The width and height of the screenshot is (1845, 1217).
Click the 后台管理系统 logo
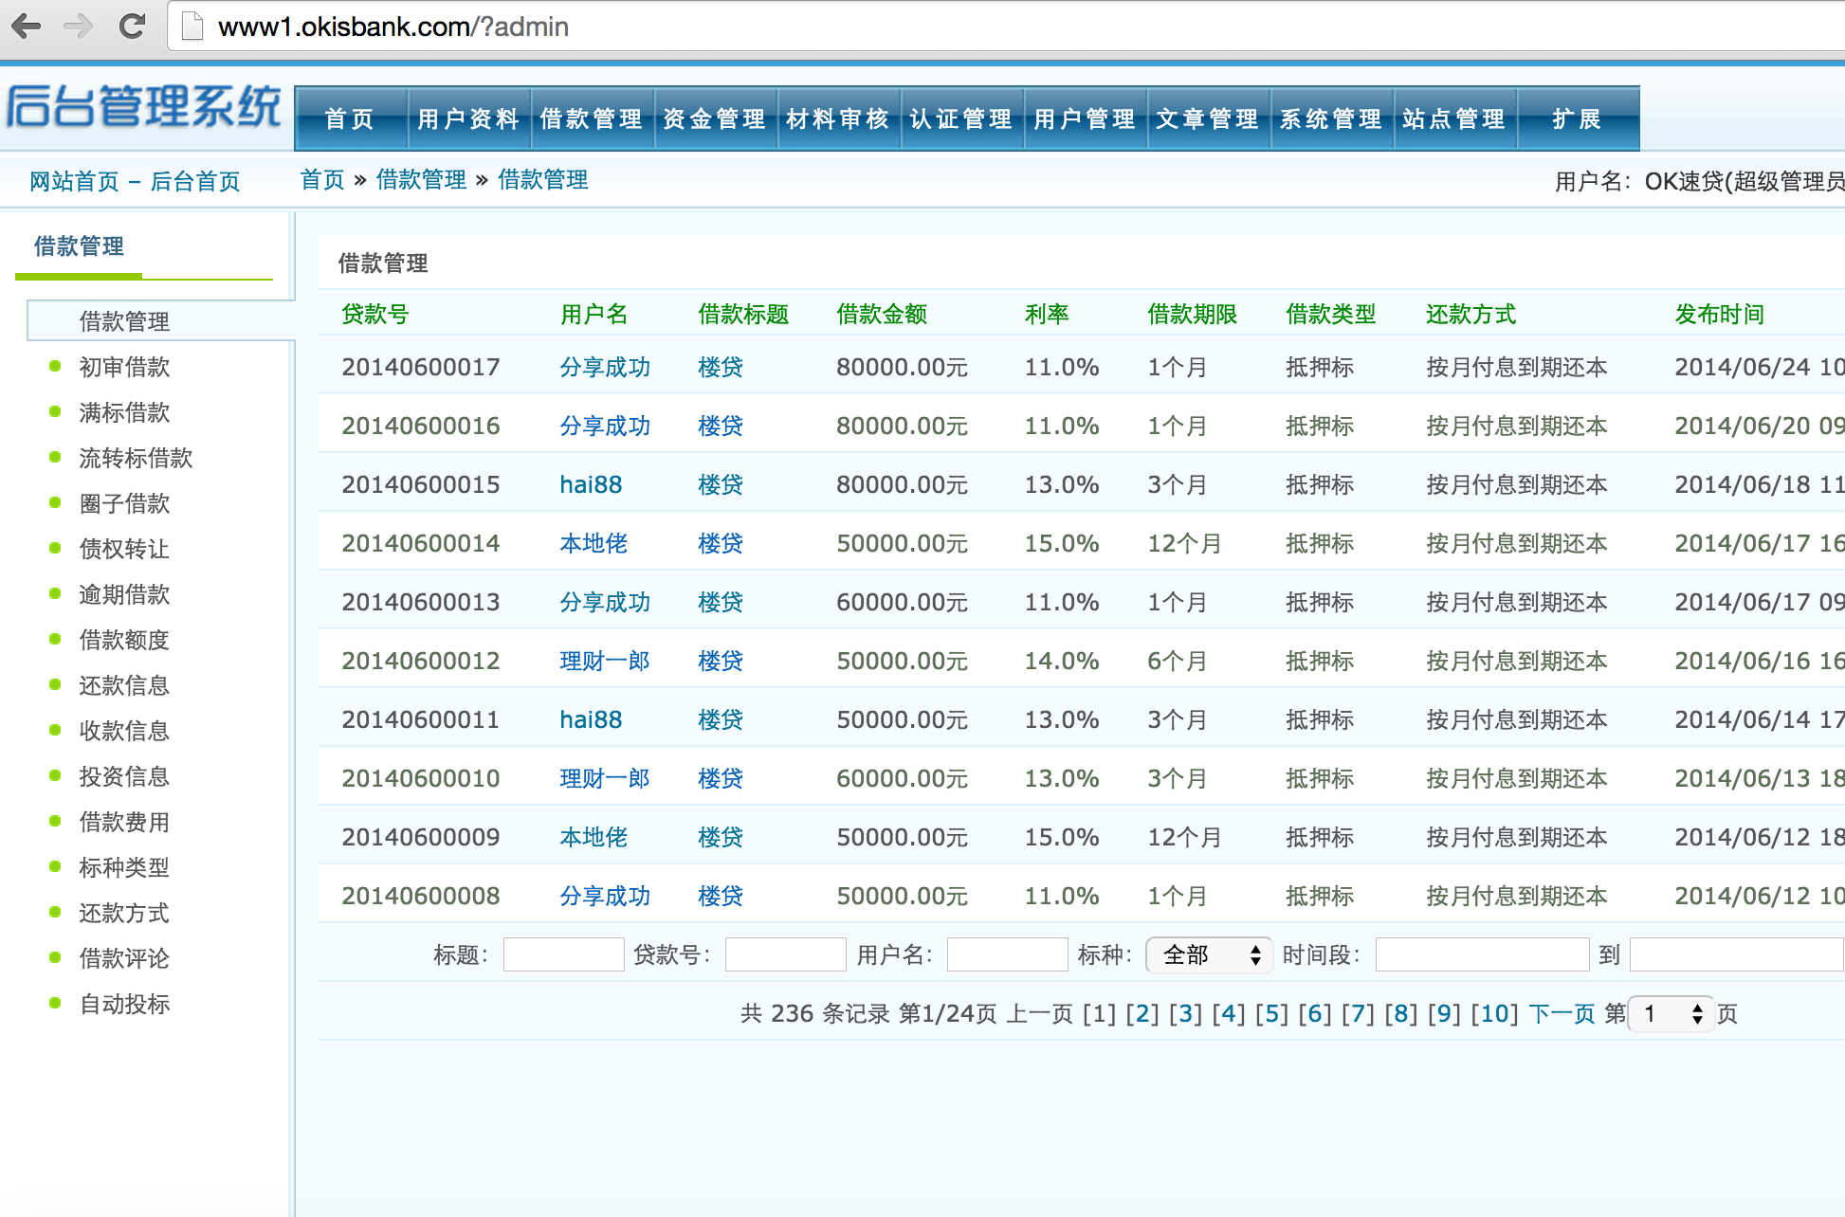click(144, 106)
